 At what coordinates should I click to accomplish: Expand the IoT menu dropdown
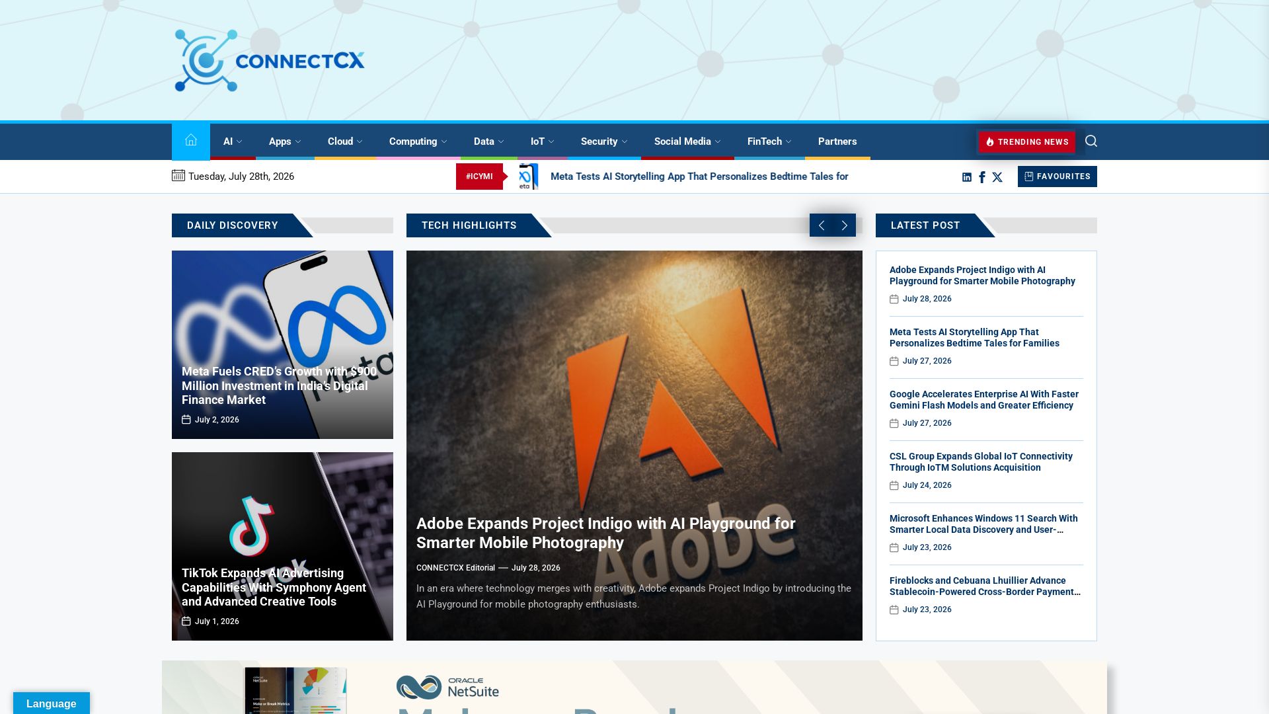click(x=542, y=141)
